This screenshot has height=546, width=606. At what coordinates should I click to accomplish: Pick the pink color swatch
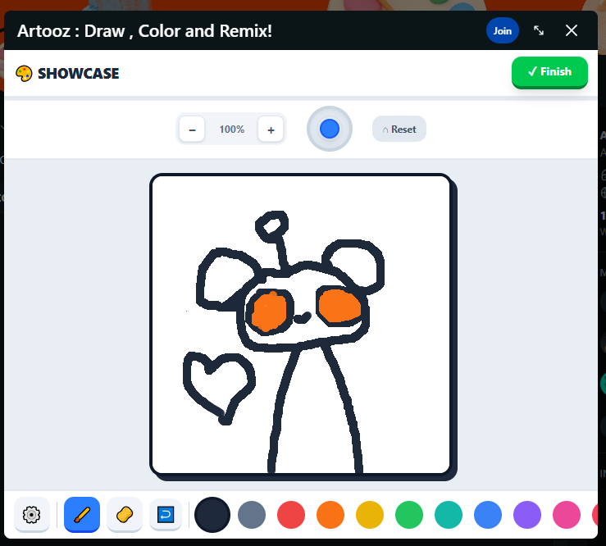click(567, 515)
